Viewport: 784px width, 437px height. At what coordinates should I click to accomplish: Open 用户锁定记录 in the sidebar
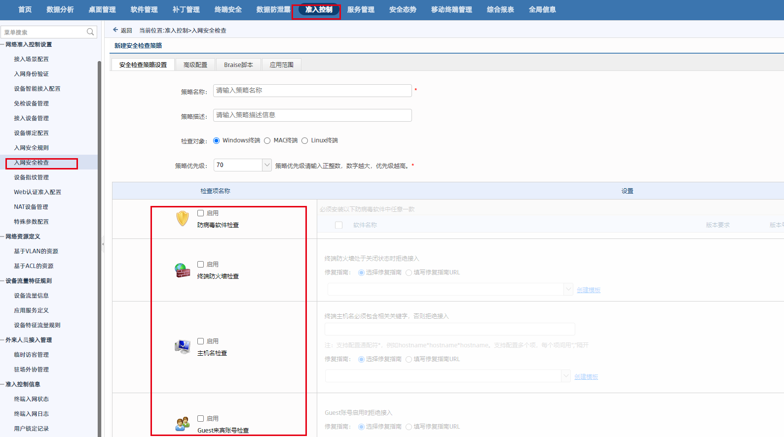pyautogui.click(x=32, y=429)
